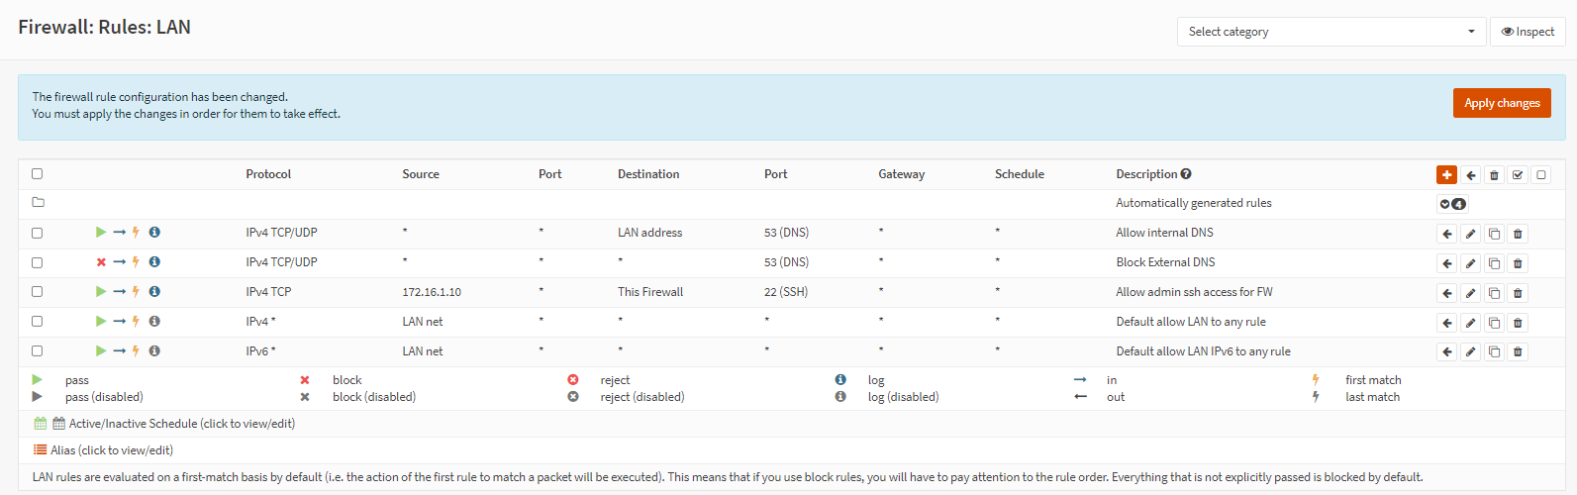Open the Select category dropdown
1577x495 pixels.
click(1331, 32)
